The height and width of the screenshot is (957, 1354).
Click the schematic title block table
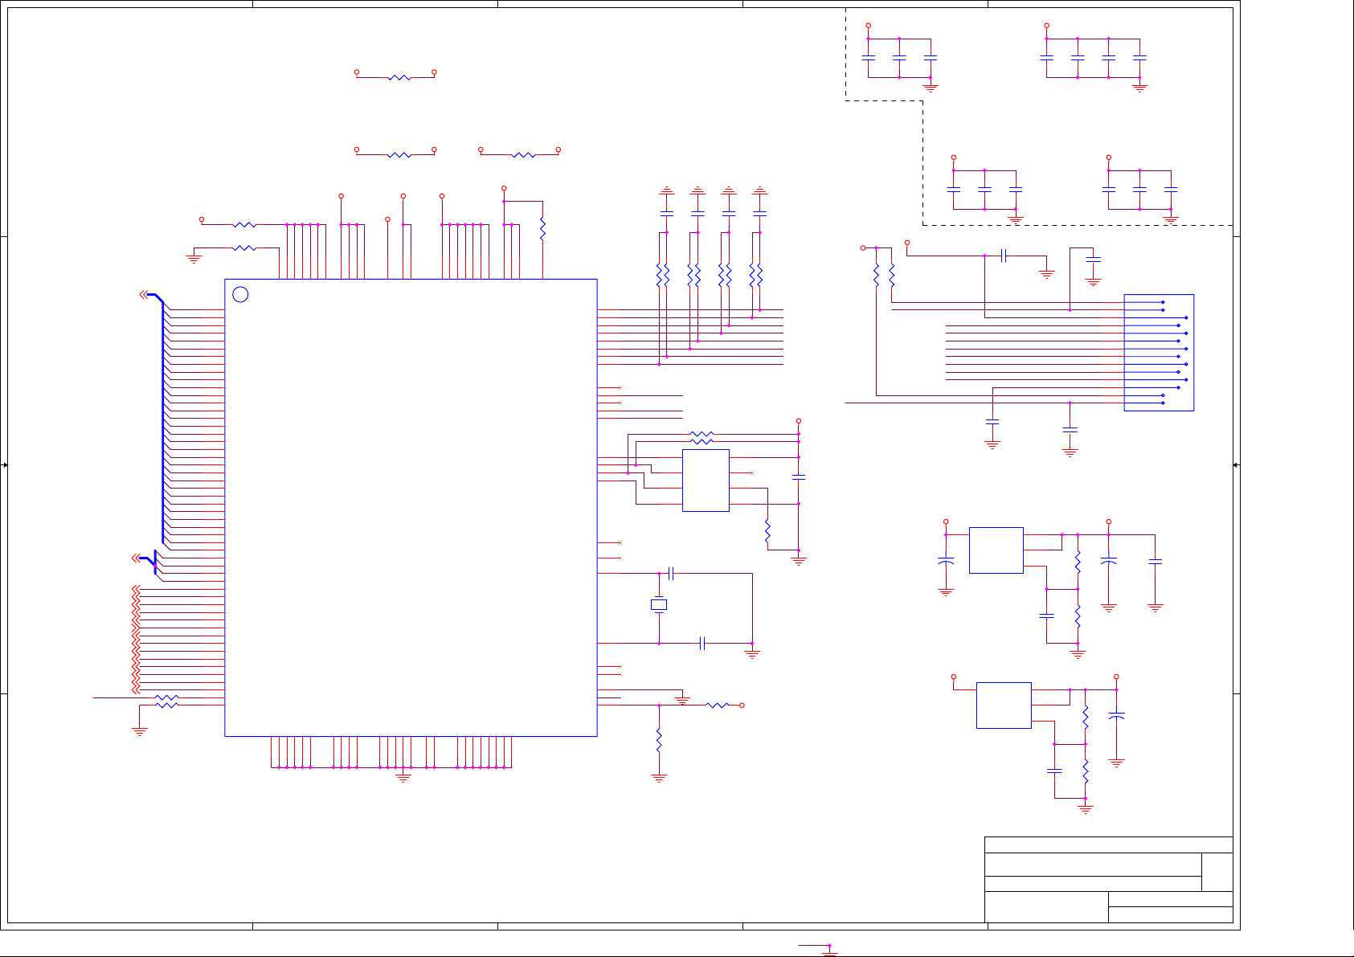[x=1109, y=880]
